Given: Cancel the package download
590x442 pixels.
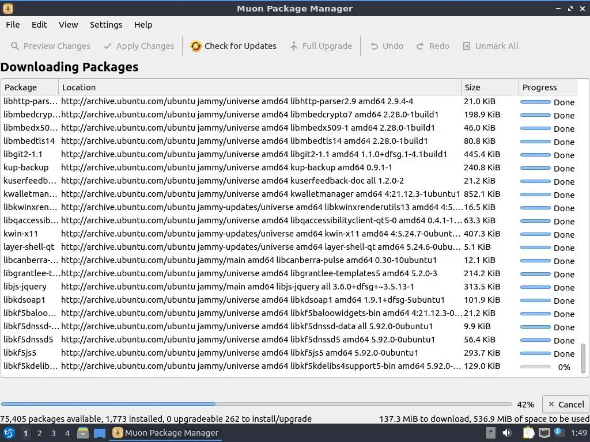Looking at the screenshot, I should (566, 405).
